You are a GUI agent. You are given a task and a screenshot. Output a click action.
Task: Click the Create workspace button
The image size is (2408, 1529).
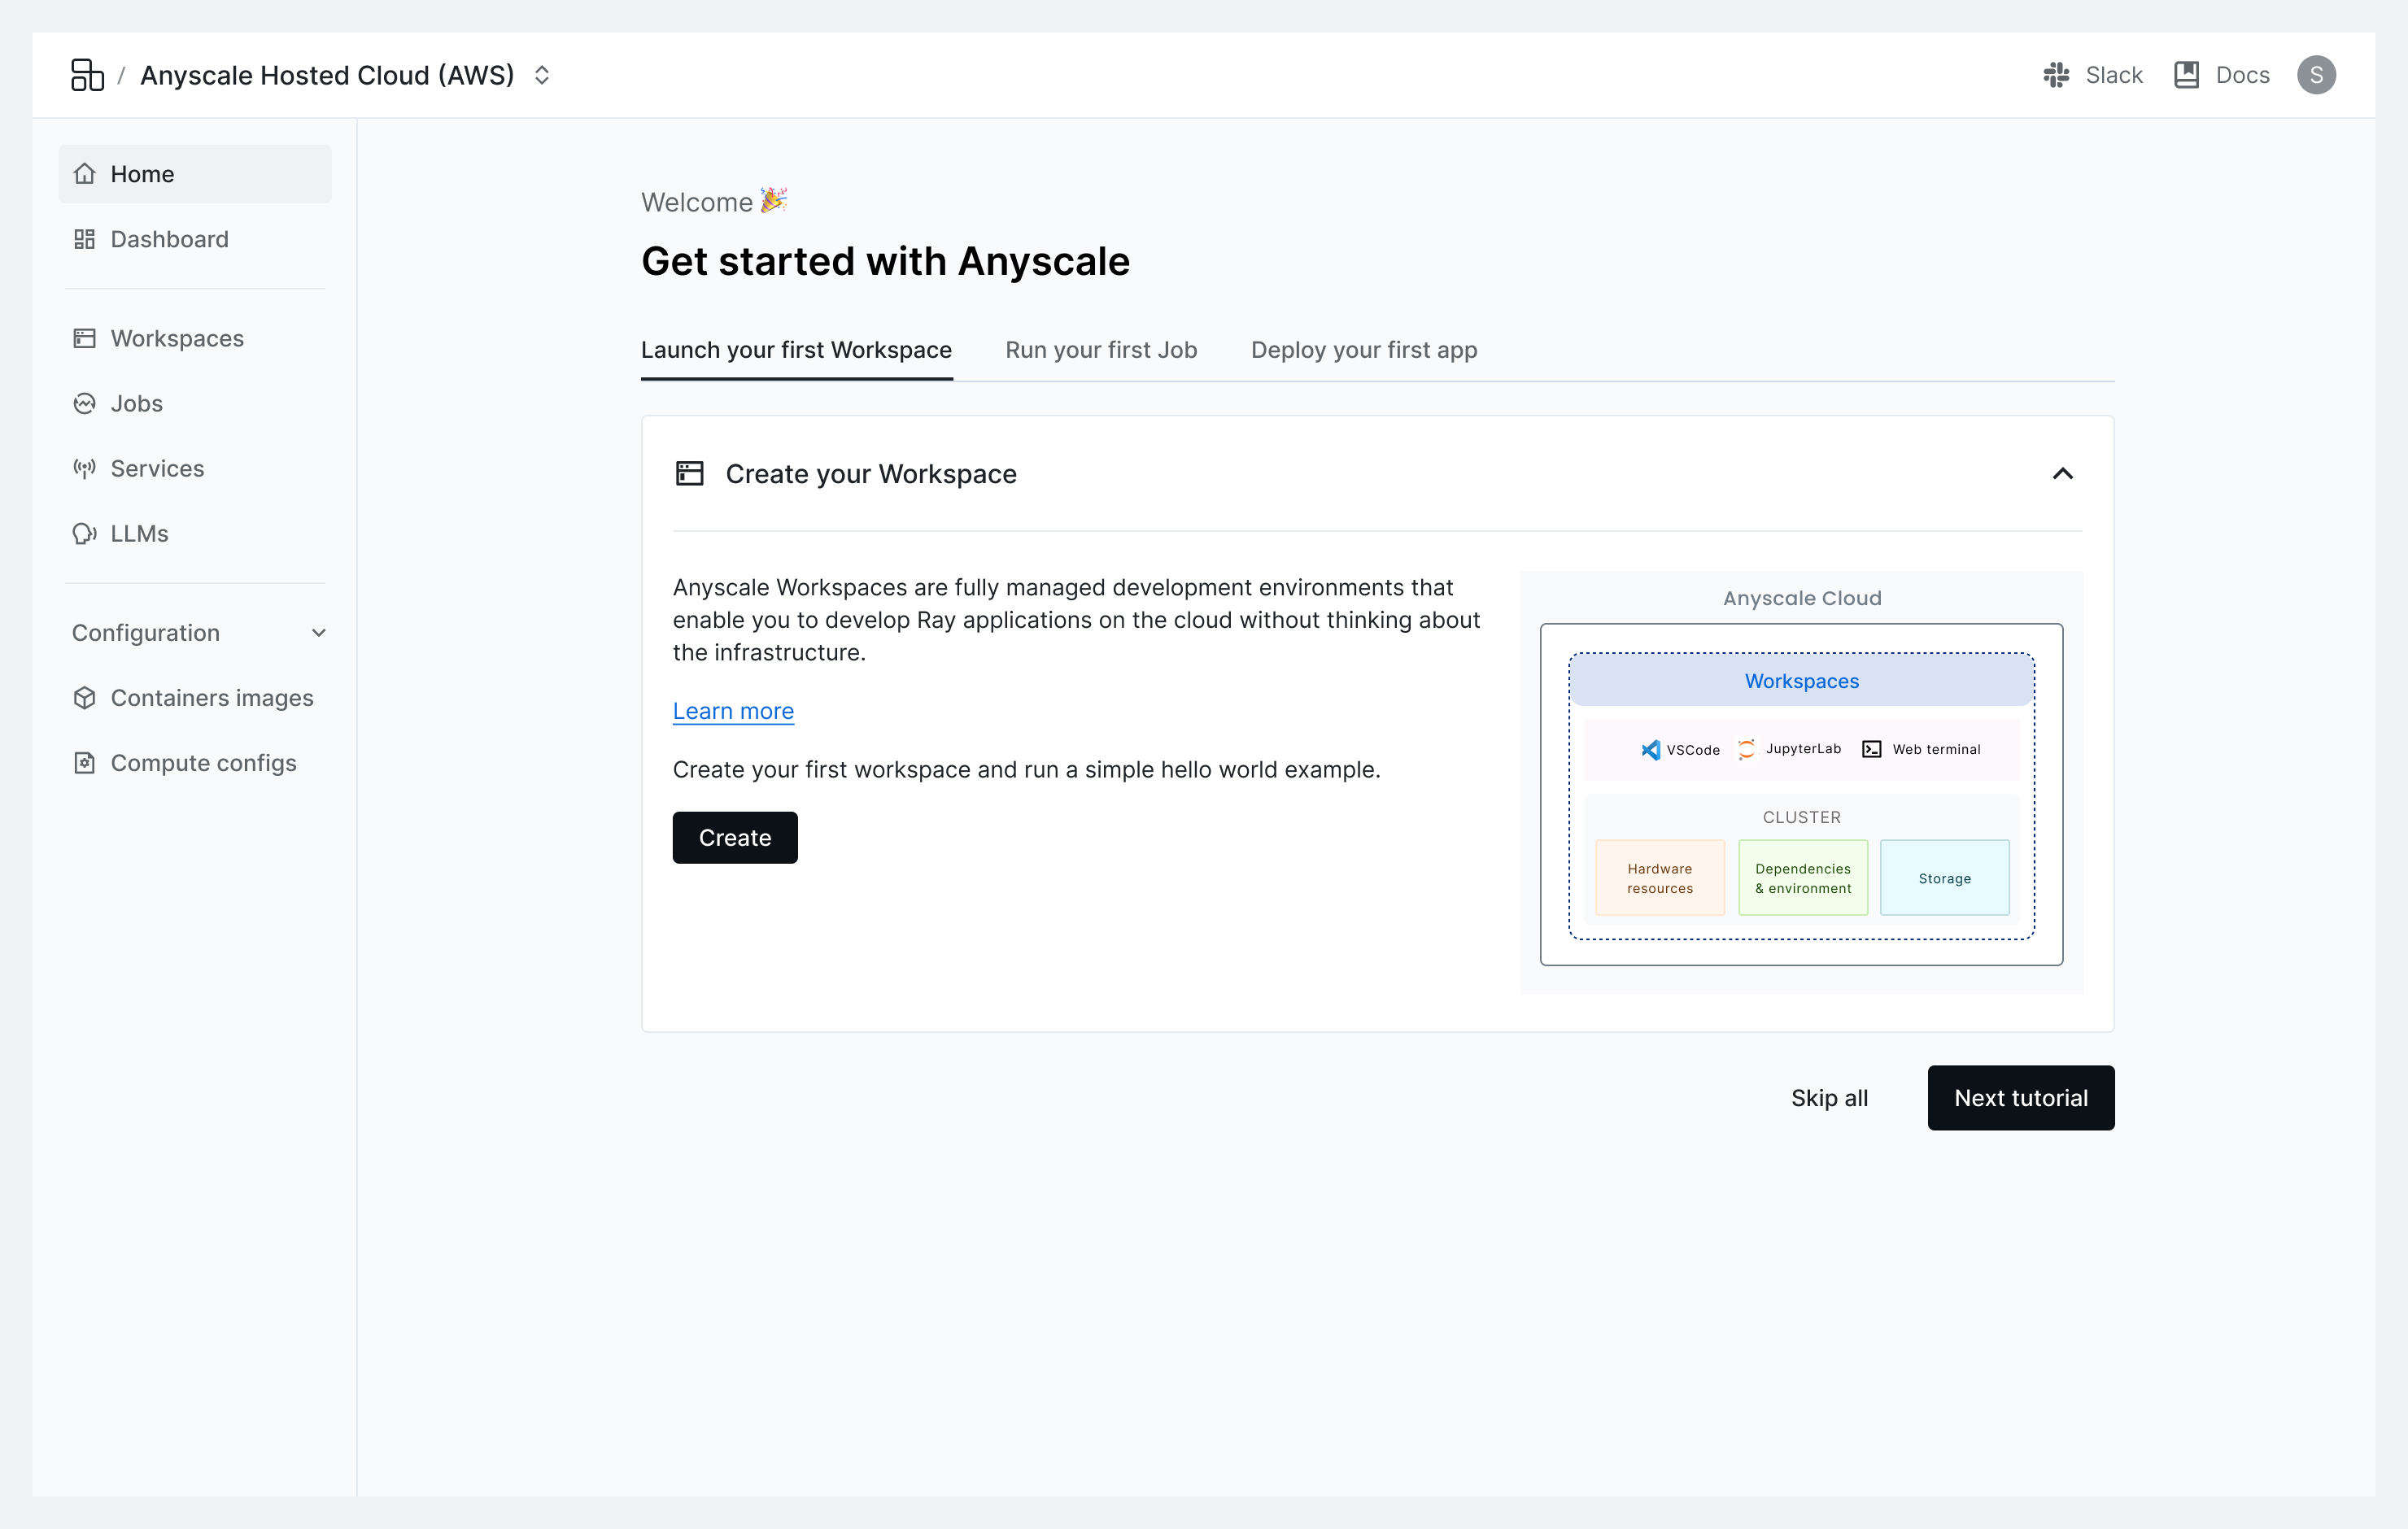pos(734,838)
